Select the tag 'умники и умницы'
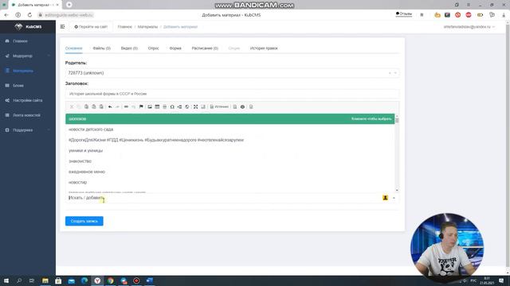This screenshot has height=286, width=510. 230,150
